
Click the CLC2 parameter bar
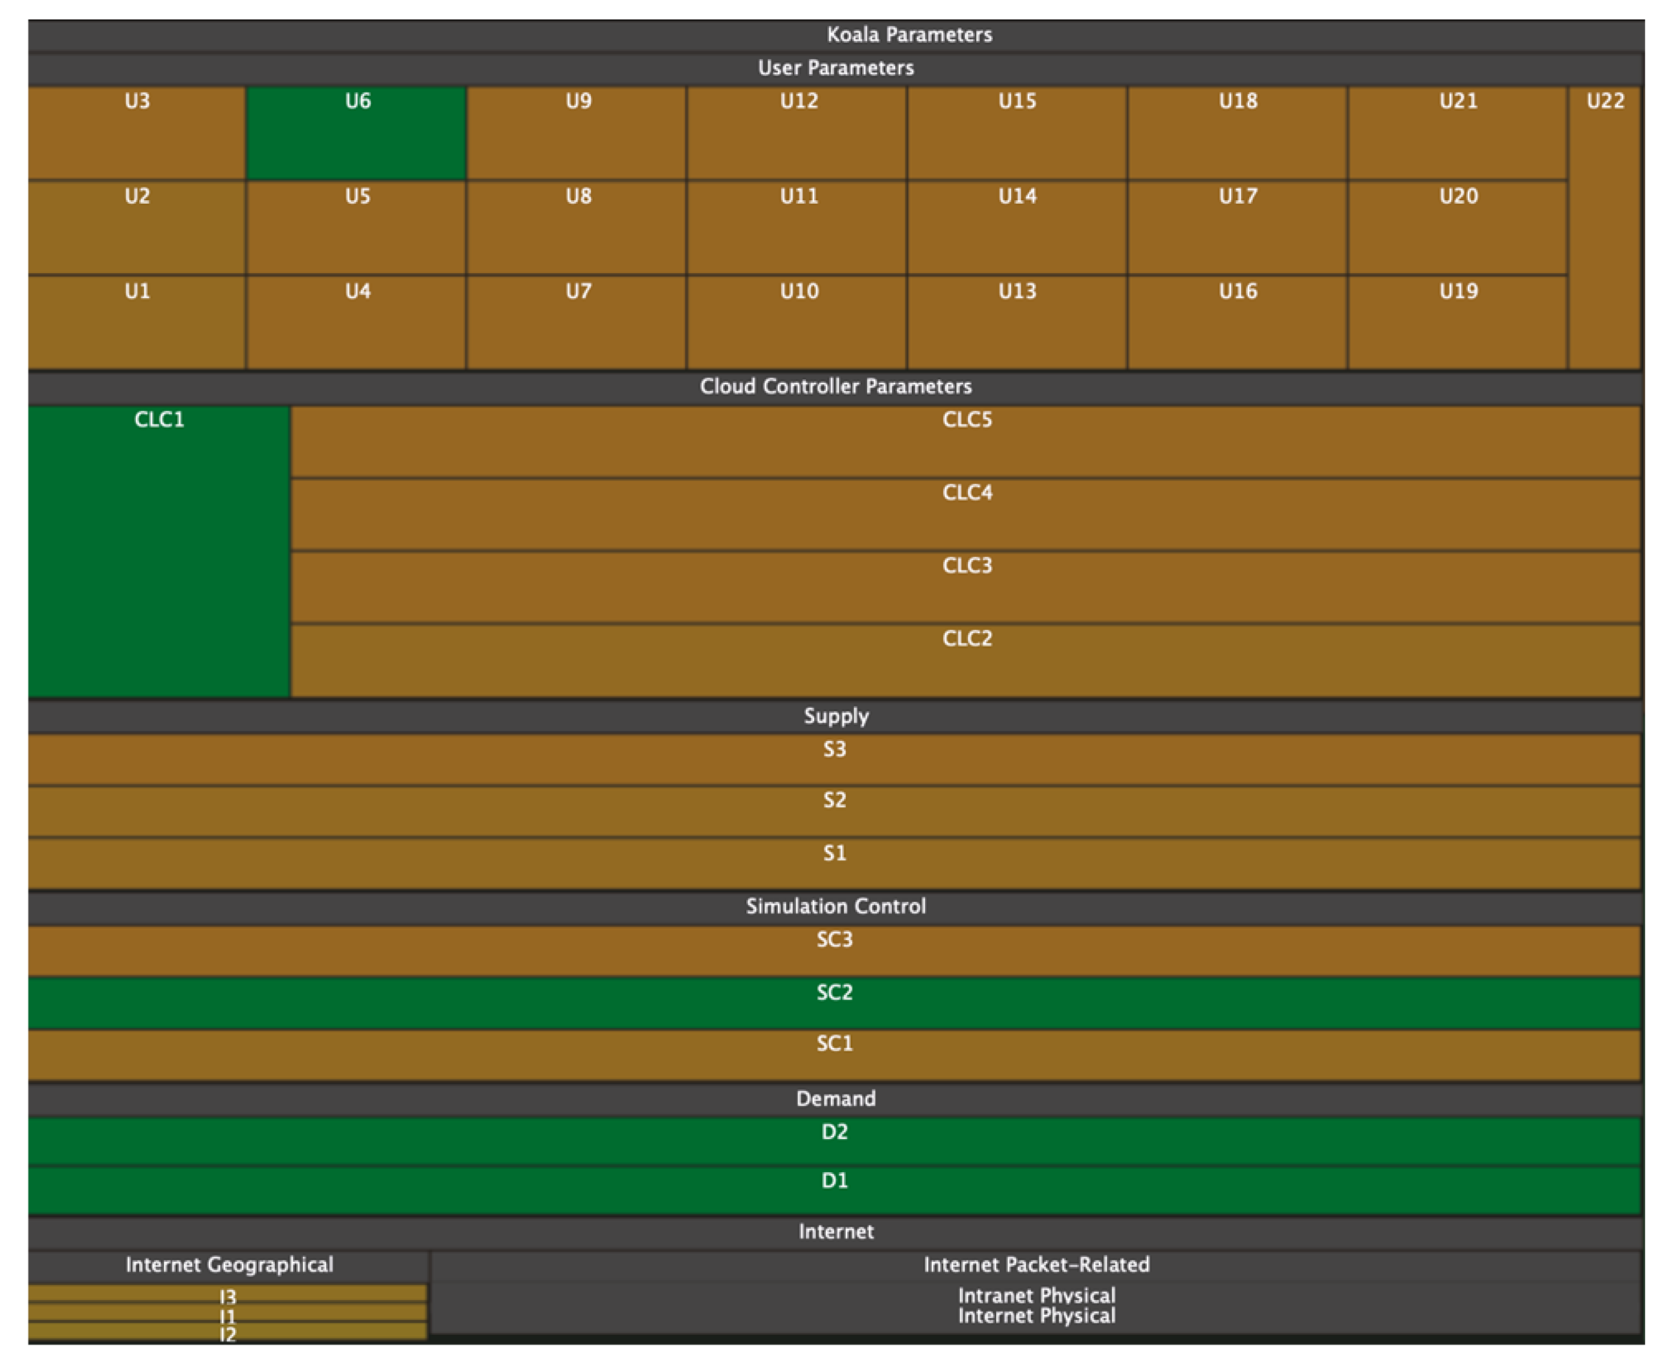(966, 661)
